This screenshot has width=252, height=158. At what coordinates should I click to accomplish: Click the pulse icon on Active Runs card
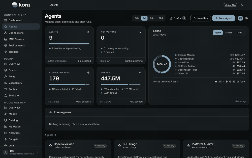click(140, 32)
